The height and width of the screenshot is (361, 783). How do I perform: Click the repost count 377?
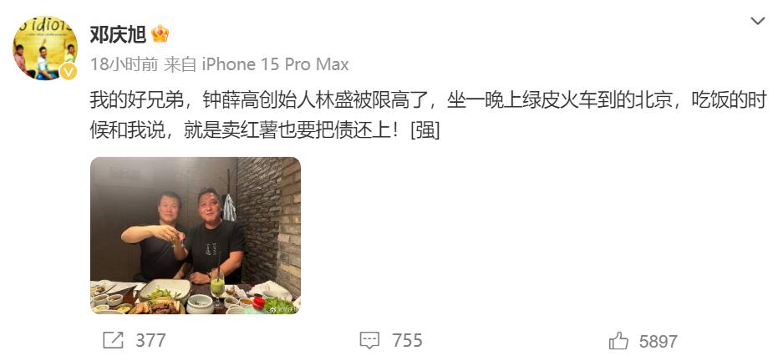(150, 341)
